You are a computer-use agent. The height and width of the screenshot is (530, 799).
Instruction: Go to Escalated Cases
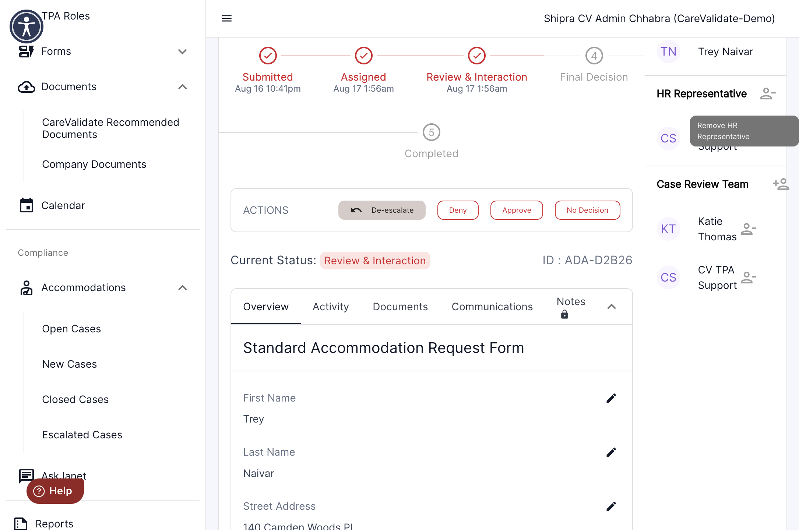(82, 435)
